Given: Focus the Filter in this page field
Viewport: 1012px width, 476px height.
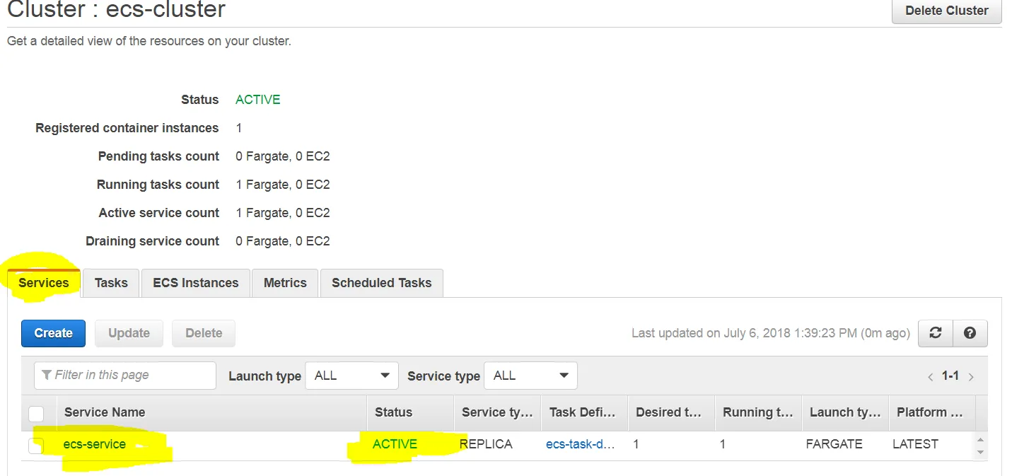Looking at the screenshot, I should 125,376.
